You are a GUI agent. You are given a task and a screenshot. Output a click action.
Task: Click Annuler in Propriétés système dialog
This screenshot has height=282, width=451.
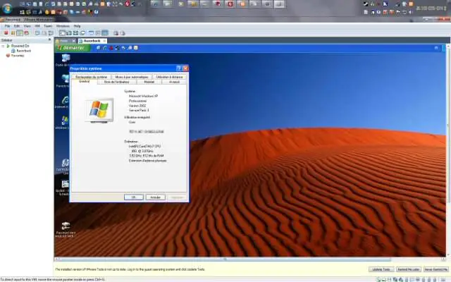[x=155, y=197]
